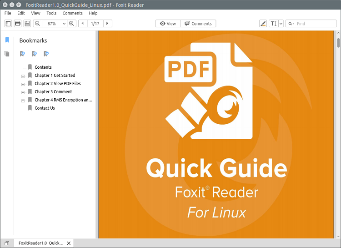The image size is (341, 248).
Task: Open the typewriter tool dropdown arrow
Action: point(281,23)
